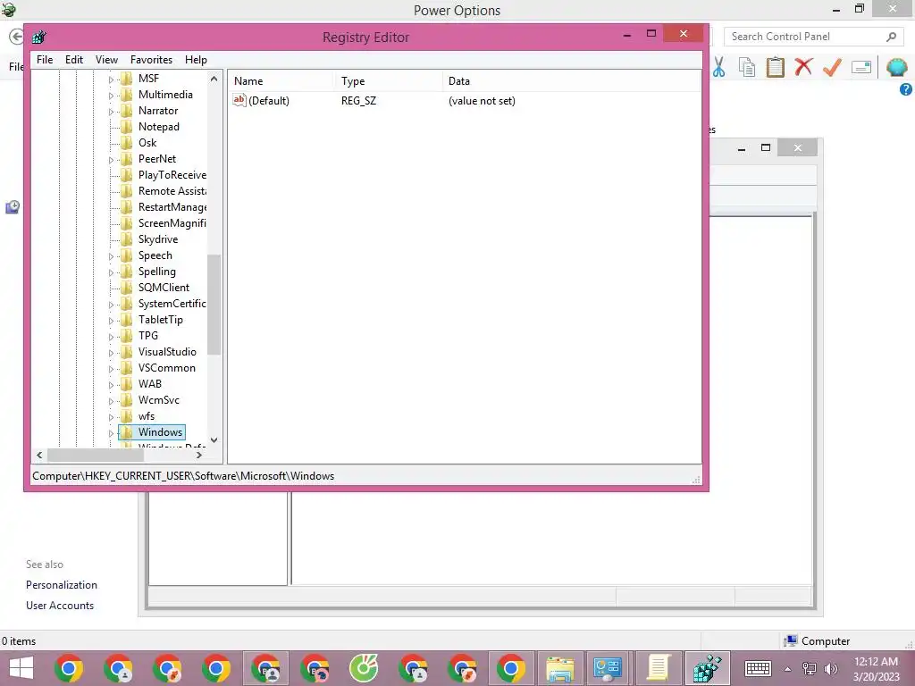Click the tree pane horizontal scroll right arrow

[x=199, y=455]
